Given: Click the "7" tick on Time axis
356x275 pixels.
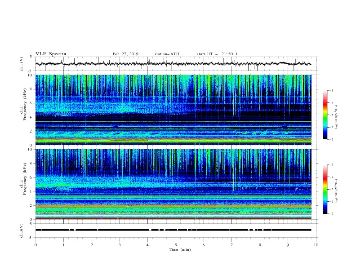Looking at the screenshot, I should click(232, 245).
